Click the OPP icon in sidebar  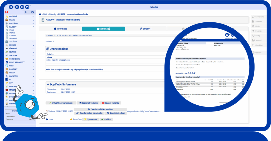[7, 83]
